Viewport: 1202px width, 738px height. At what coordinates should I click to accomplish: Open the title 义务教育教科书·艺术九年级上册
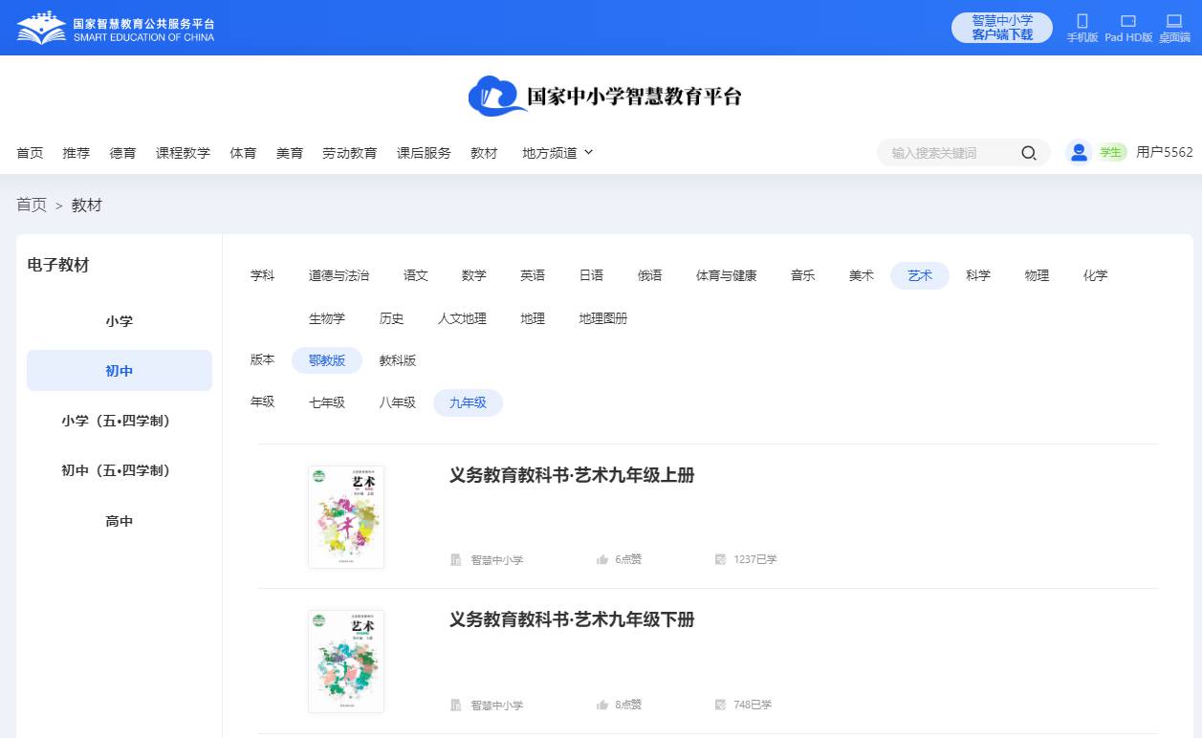[x=572, y=475]
